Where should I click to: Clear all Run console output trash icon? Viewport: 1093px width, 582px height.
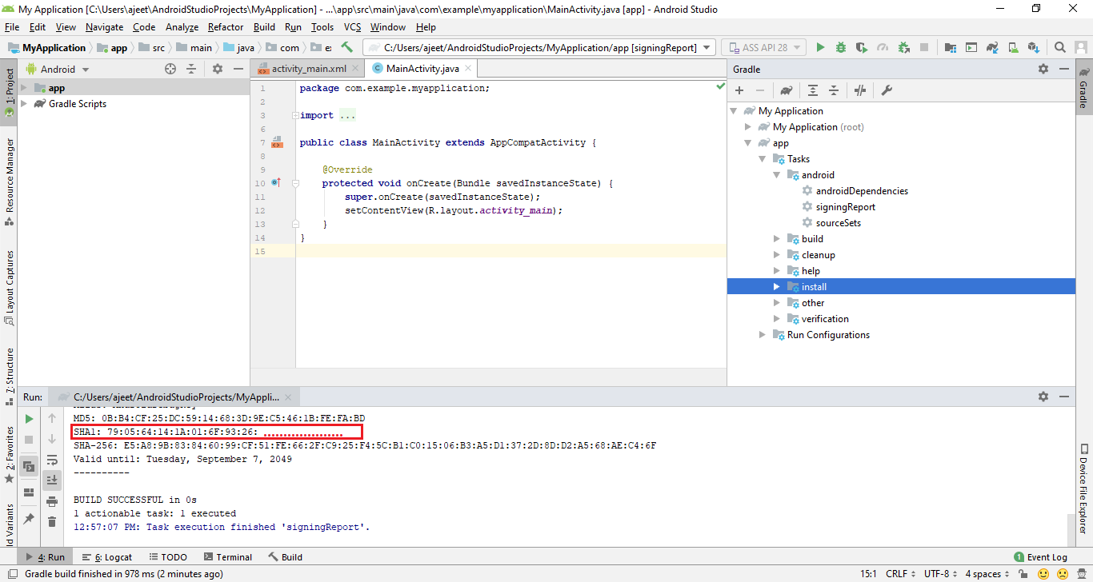tap(52, 522)
